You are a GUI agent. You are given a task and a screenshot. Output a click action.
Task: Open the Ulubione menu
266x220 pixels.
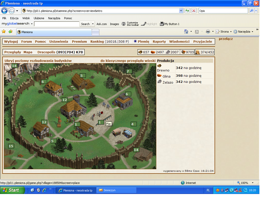(x=39, y=18)
